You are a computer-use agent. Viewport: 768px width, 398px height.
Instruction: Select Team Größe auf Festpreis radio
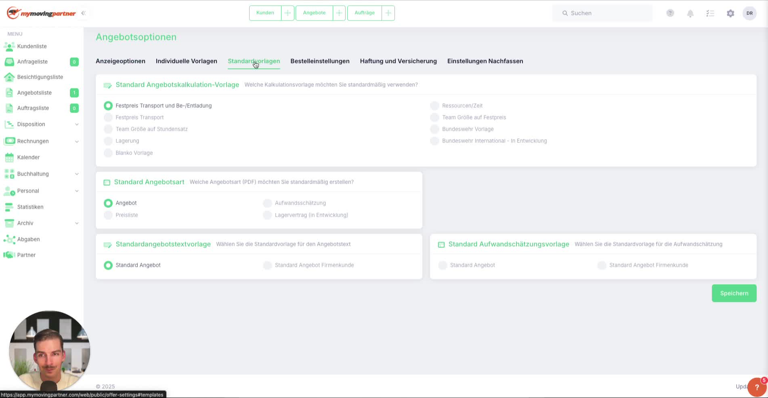(x=434, y=117)
